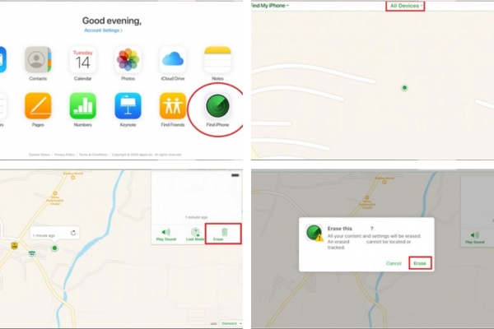Viewport: 494px width, 329px height.
Task: Open the Keynote app
Action: (x=128, y=106)
